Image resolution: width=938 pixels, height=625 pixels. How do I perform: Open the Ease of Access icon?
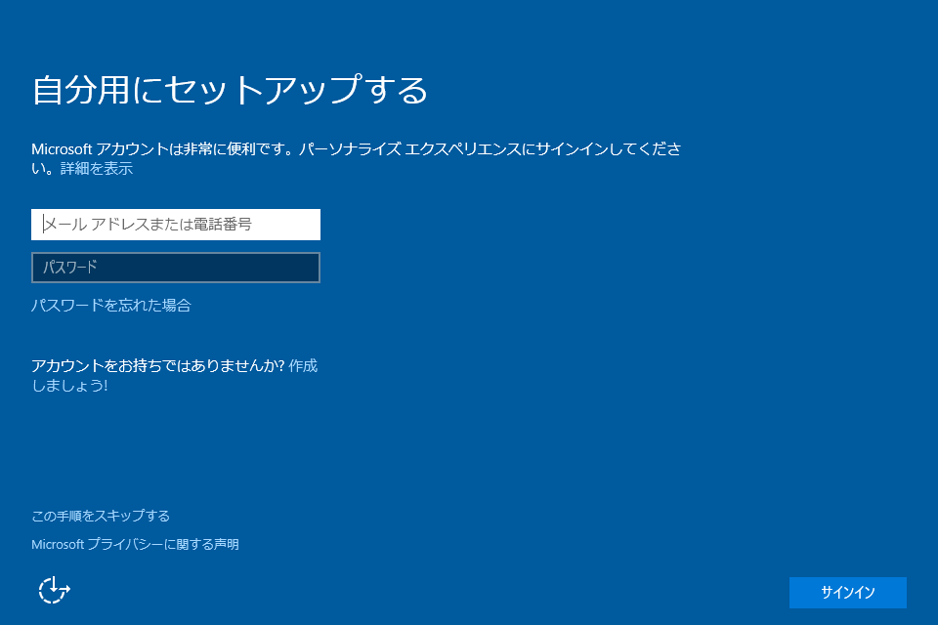[x=55, y=590]
